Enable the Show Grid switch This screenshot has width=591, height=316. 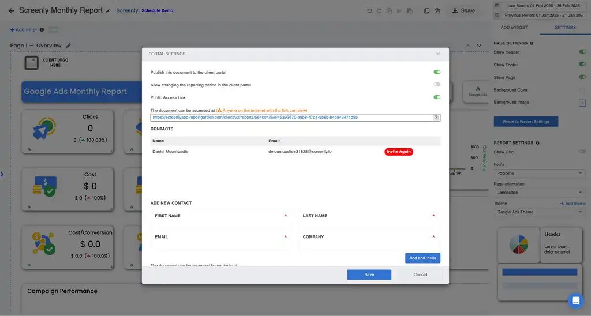[582, 152]
